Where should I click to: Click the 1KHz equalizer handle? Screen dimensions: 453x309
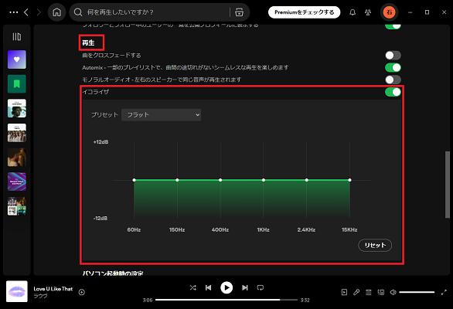(x=264, y=180)
